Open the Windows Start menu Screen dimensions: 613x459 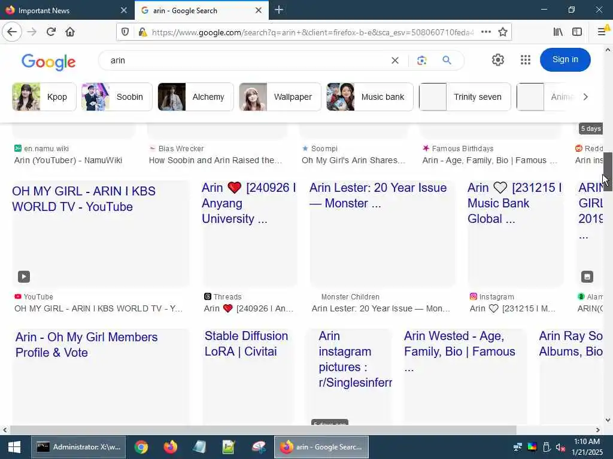(x=14, y=447)
